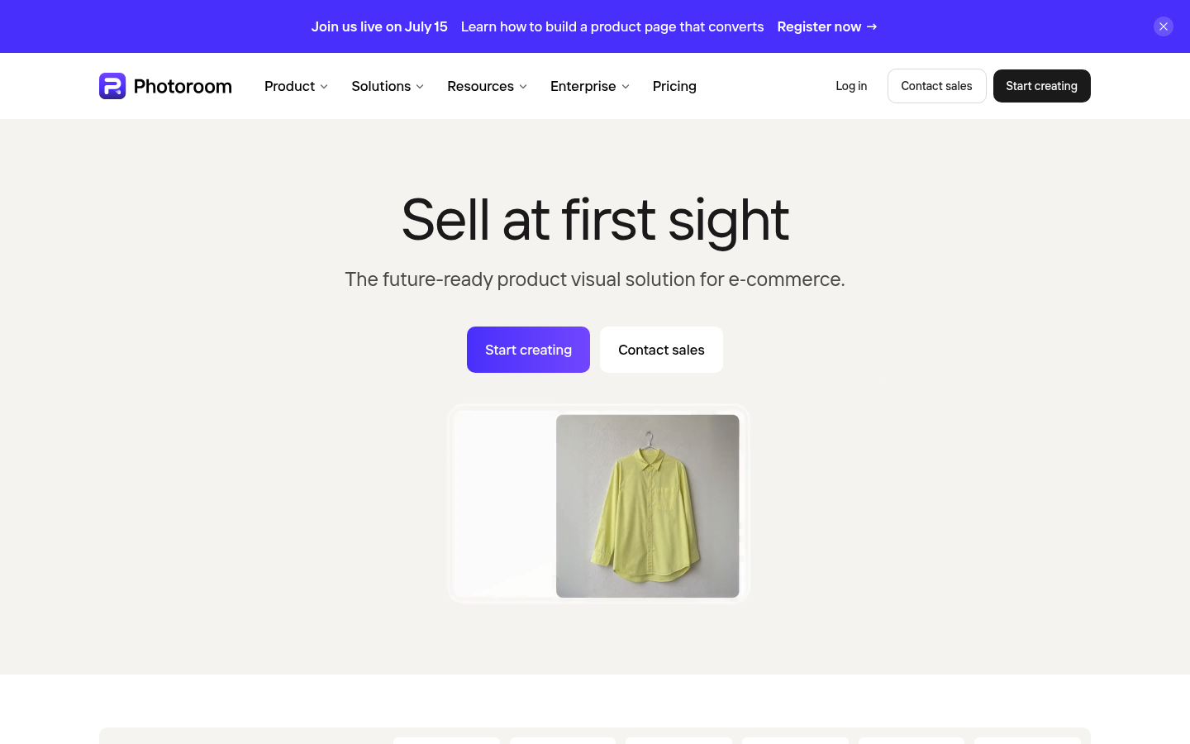Expand the Resources menu chevron
Viewport: 1190px width, 744px height.
tap(523, 87)
